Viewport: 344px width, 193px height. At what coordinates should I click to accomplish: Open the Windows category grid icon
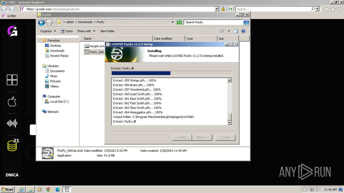tap(12, 80)
